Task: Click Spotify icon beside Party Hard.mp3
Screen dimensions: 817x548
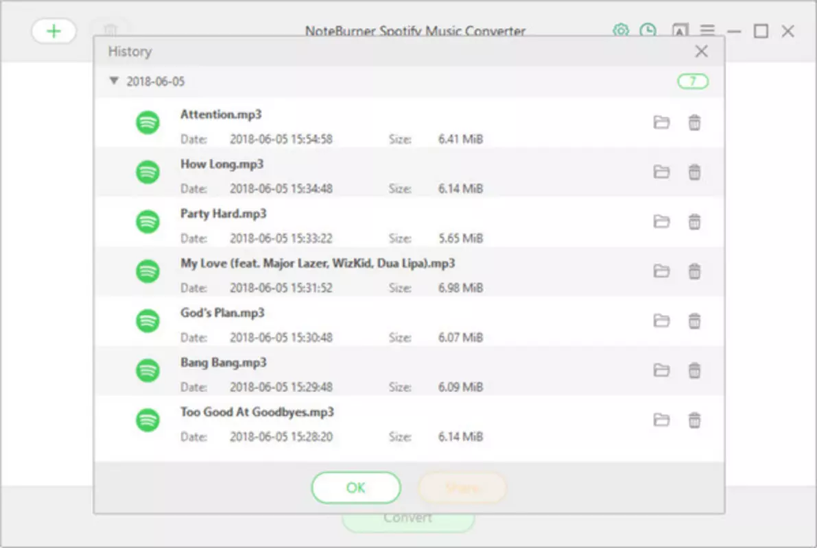Action: pyautogui.click(x=148, y=222)
